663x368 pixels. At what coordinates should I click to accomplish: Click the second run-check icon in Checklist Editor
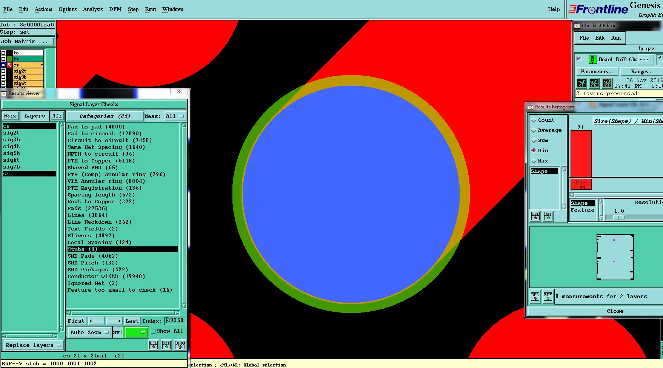(594, 83)
